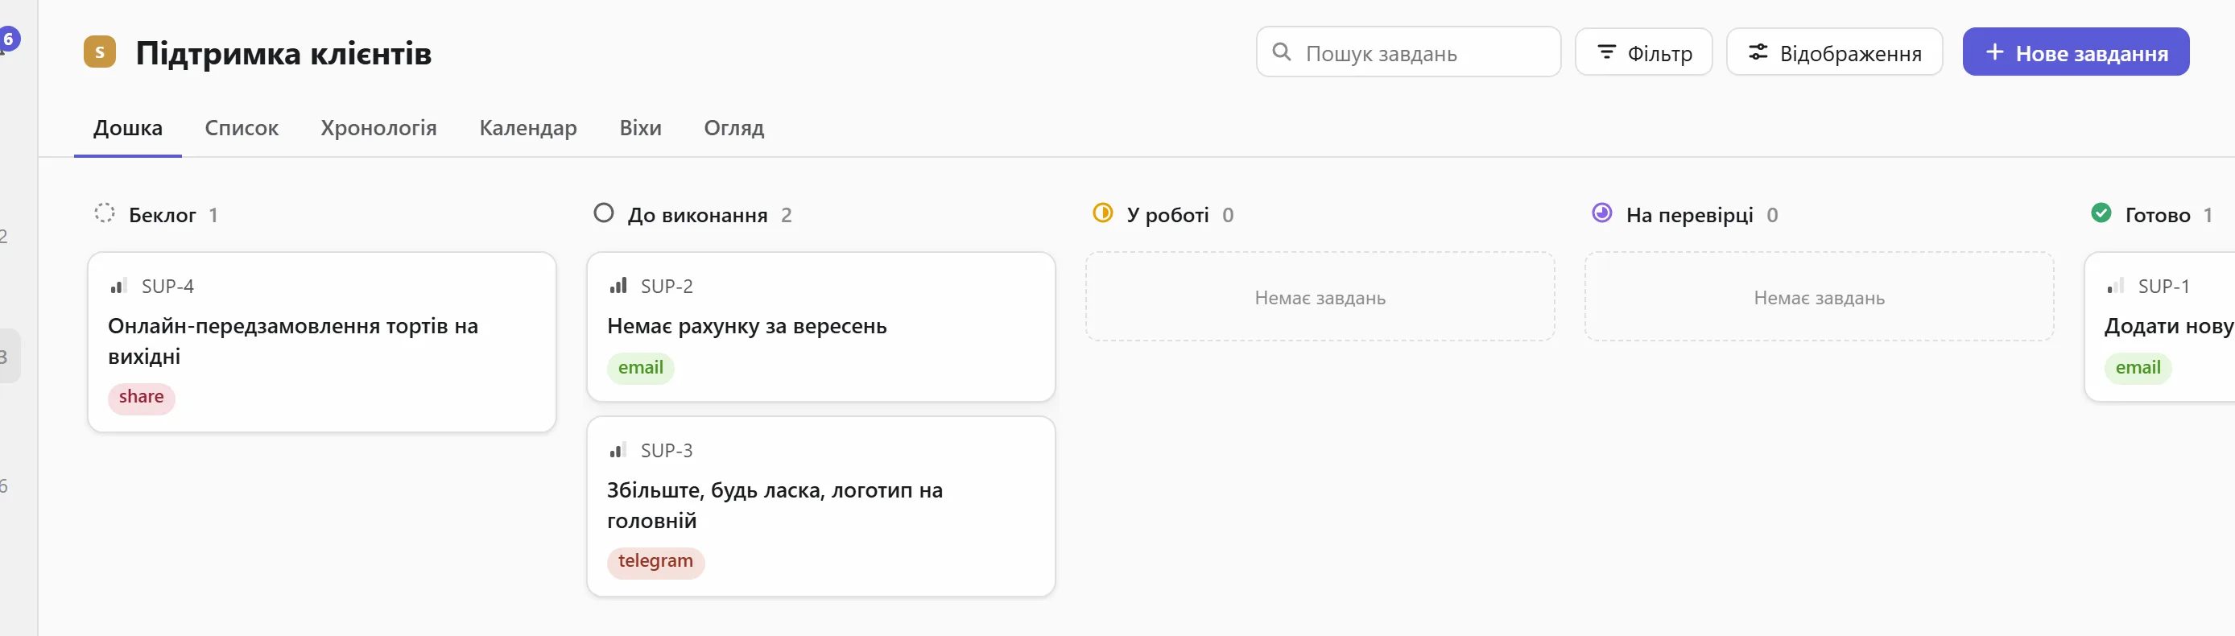This screenshot has width=2235, height=636.
Task: Click the email label on SUP-1
Action: (2138, 368)
